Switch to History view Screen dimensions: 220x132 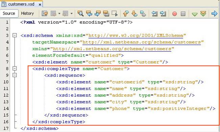27,13
